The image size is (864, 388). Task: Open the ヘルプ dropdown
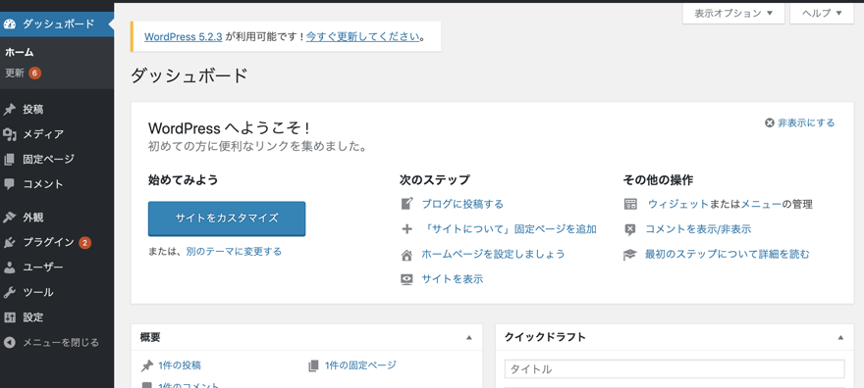pos(822,13)
